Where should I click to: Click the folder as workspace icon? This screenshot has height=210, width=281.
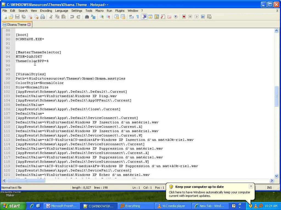[169, 17]
